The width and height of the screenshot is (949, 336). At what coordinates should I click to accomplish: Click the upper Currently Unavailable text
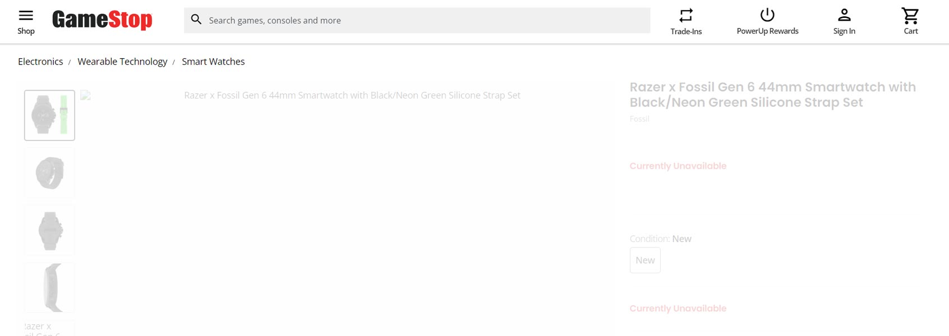[x=678, y=166]
